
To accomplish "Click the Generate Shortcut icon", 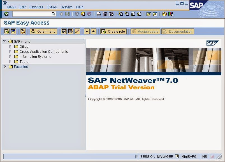I will [155, 14].
